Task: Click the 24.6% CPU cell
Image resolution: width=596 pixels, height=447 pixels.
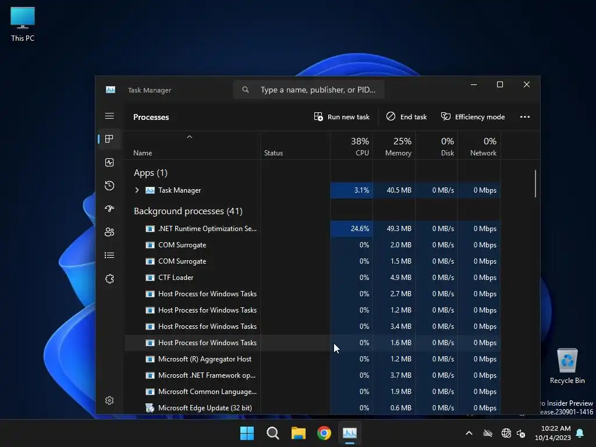Action: pyautogui.click(x=352, y=228)
